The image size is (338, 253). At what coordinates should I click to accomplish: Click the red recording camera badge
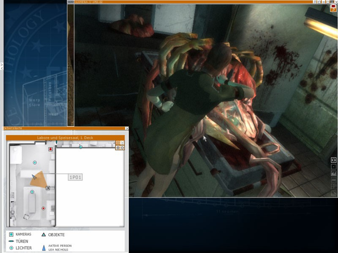tap(333, 8)
